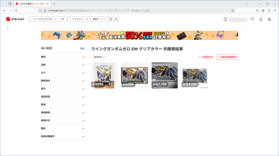Expand the 商品狀態 filter section
This screenshot has height=156, width=279.
(63, 97)
